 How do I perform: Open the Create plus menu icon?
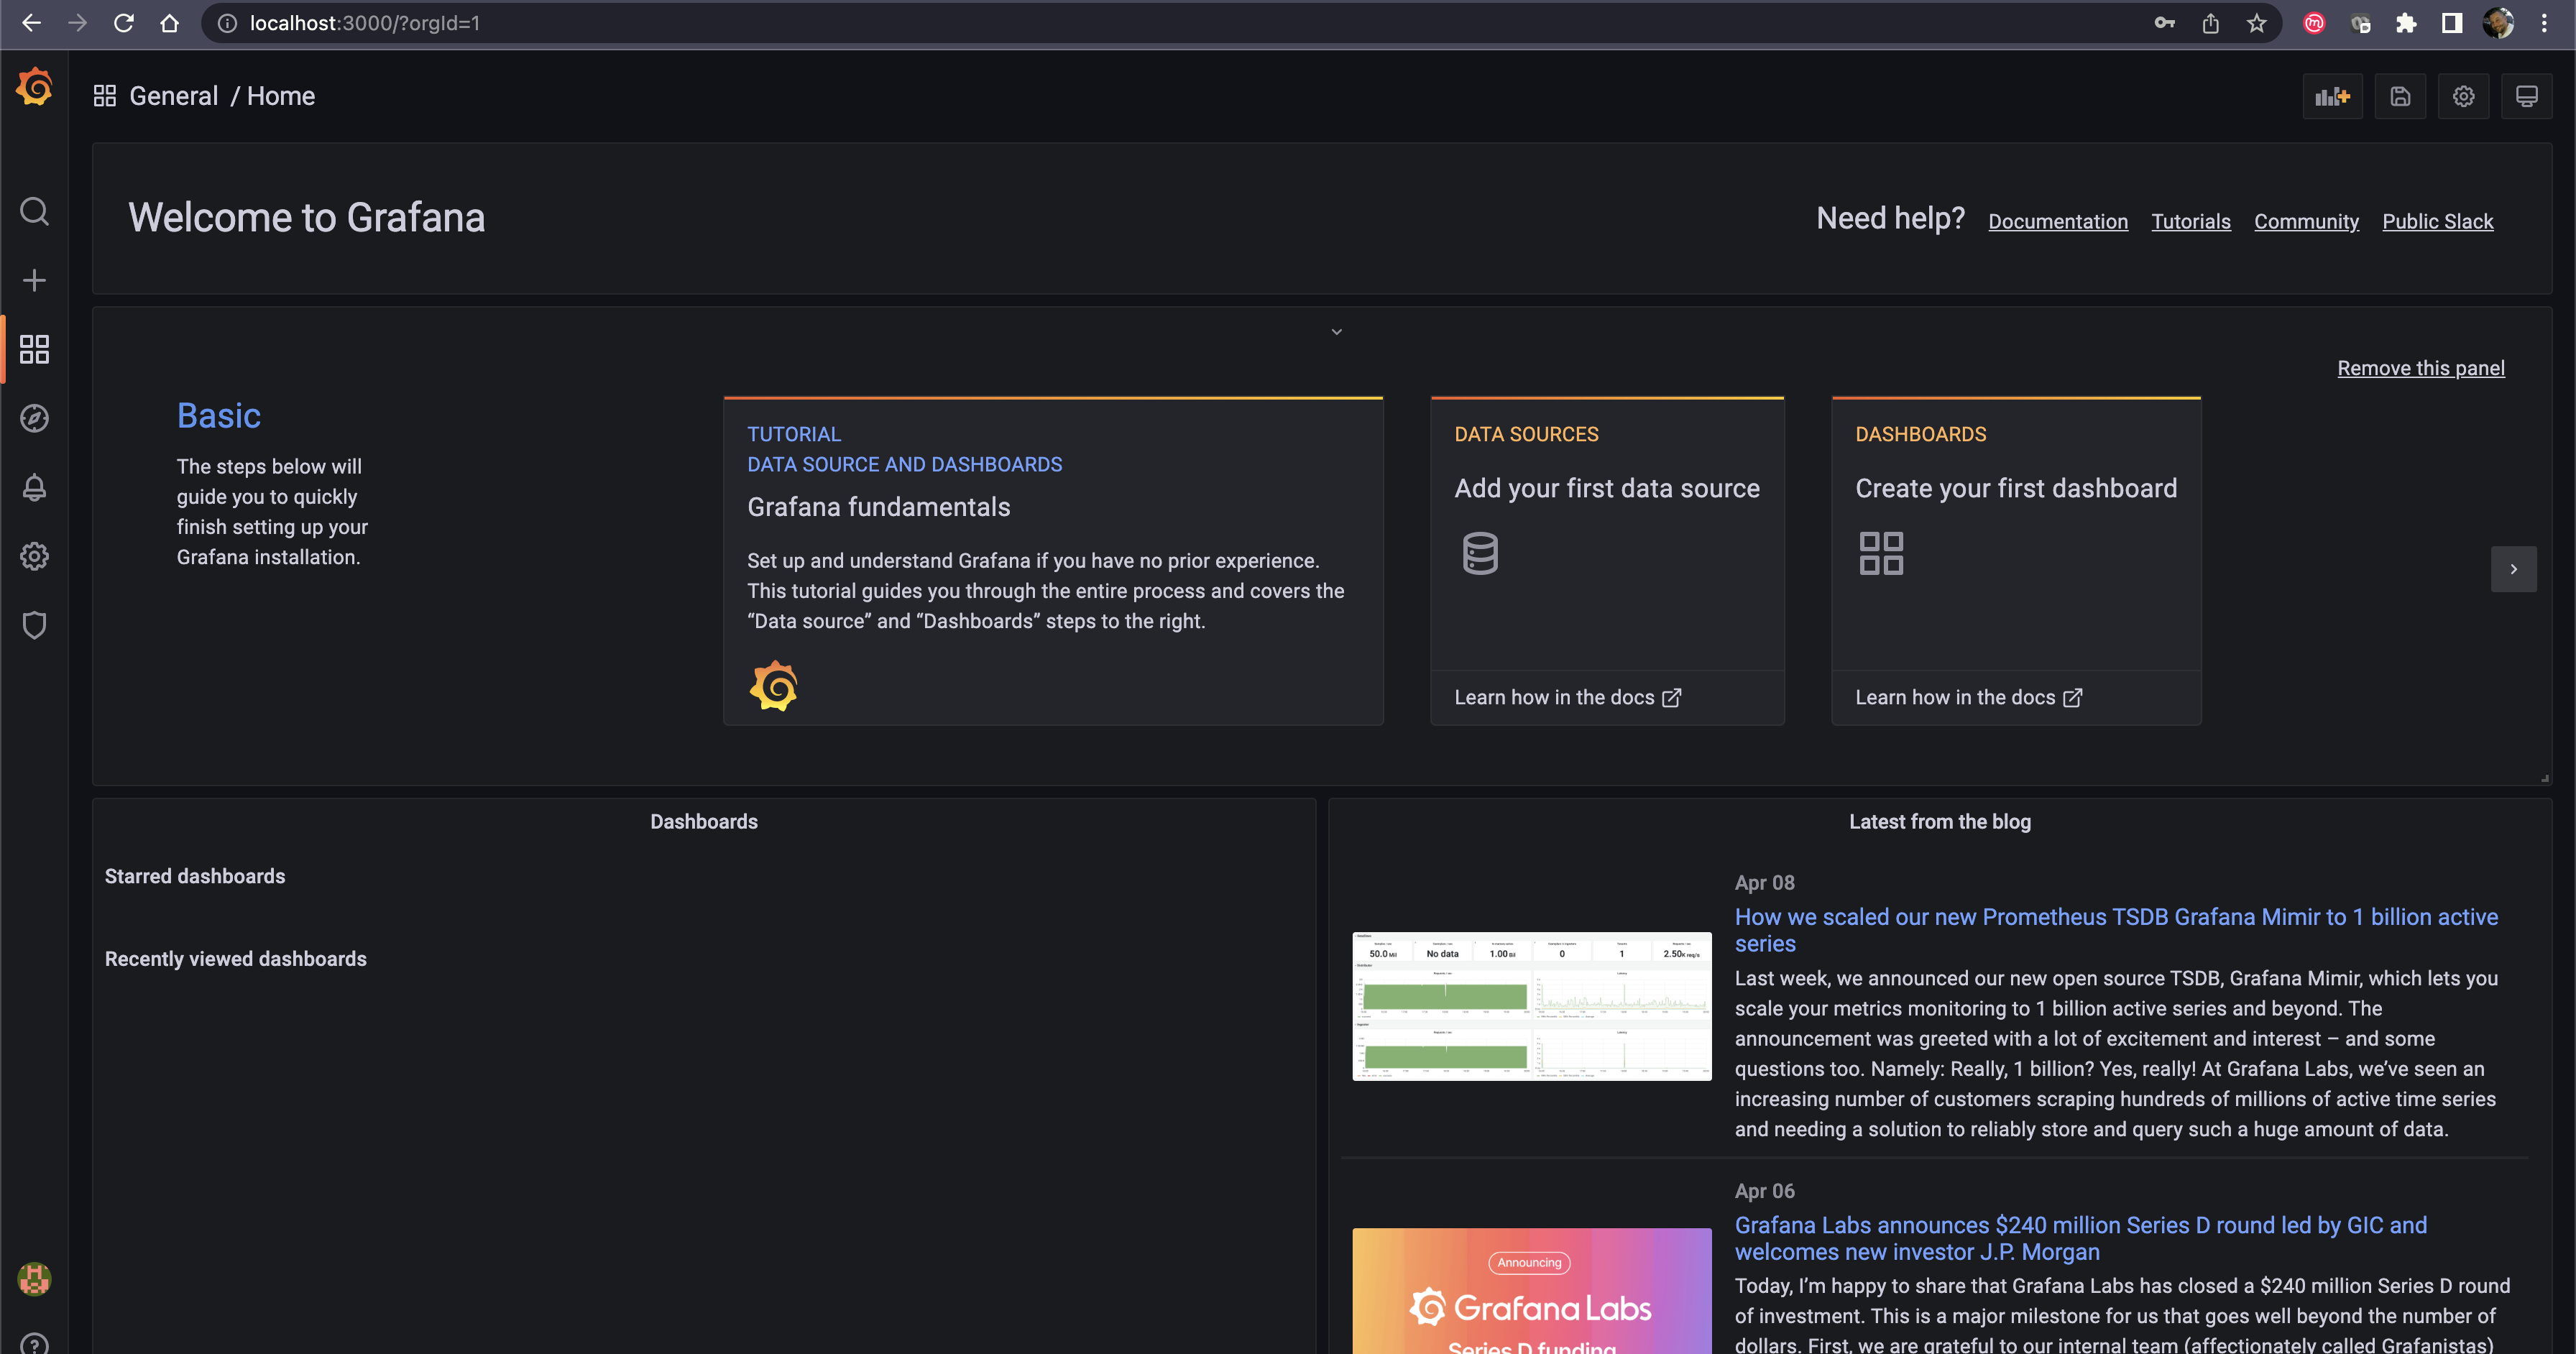coord(34,280)
